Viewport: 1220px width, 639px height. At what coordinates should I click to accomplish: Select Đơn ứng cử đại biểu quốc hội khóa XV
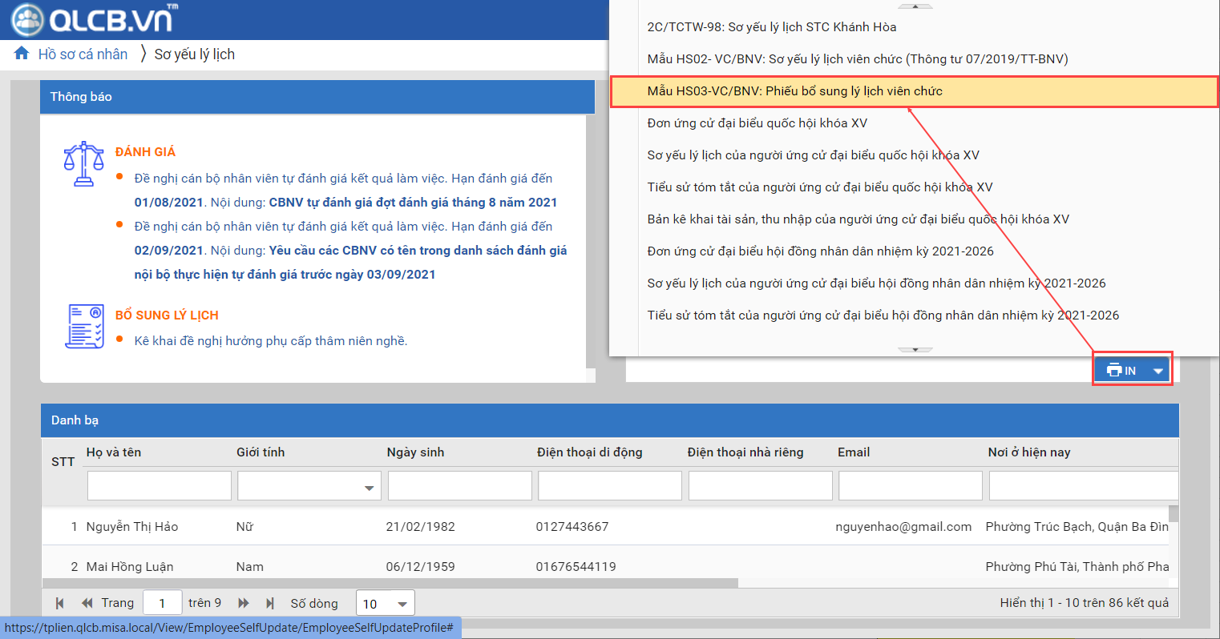point(757,123)
